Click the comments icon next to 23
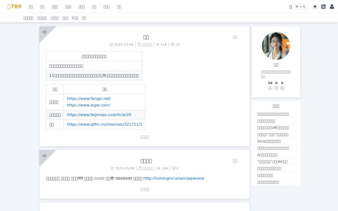The width and height of the screenshot is (338, 211). [x=173, y=45]
